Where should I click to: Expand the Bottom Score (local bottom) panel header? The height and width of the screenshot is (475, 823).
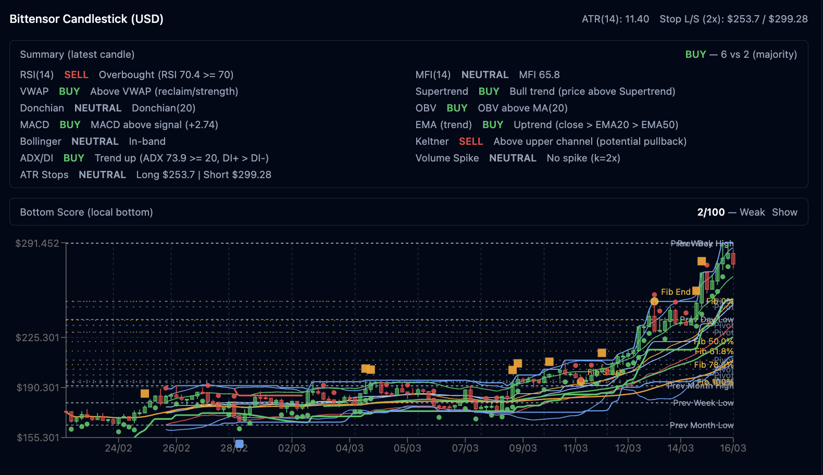[86, 212]
